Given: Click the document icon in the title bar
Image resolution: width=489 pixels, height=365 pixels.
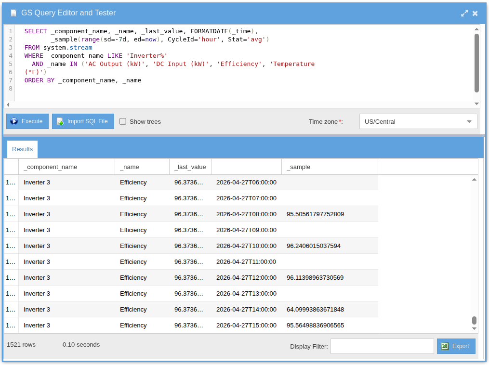Looking at the screenshot, I should tap(13, 13).
